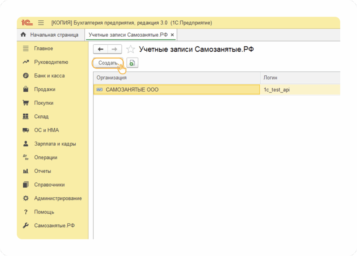The width and height of the screenshot is (357, 256).
Task: Add the page to favorites star
Action: (130, 49)
